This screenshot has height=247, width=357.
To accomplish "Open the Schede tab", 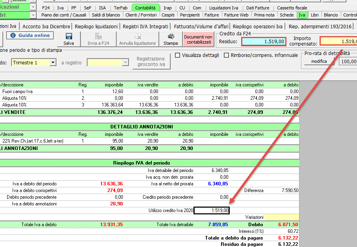I will 286,15.
